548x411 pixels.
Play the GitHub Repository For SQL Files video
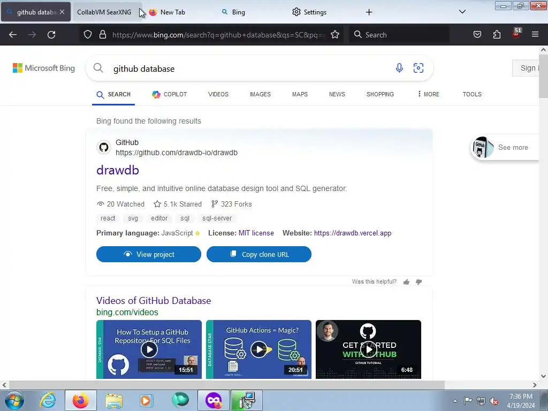click(x=149, y=349)
